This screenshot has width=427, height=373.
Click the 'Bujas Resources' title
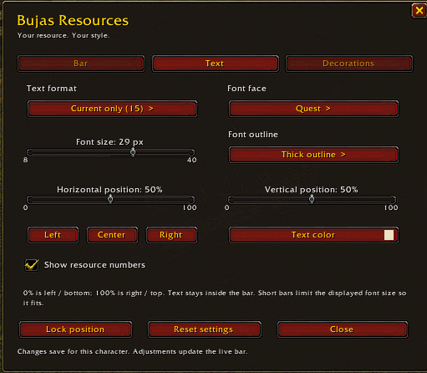73,21
